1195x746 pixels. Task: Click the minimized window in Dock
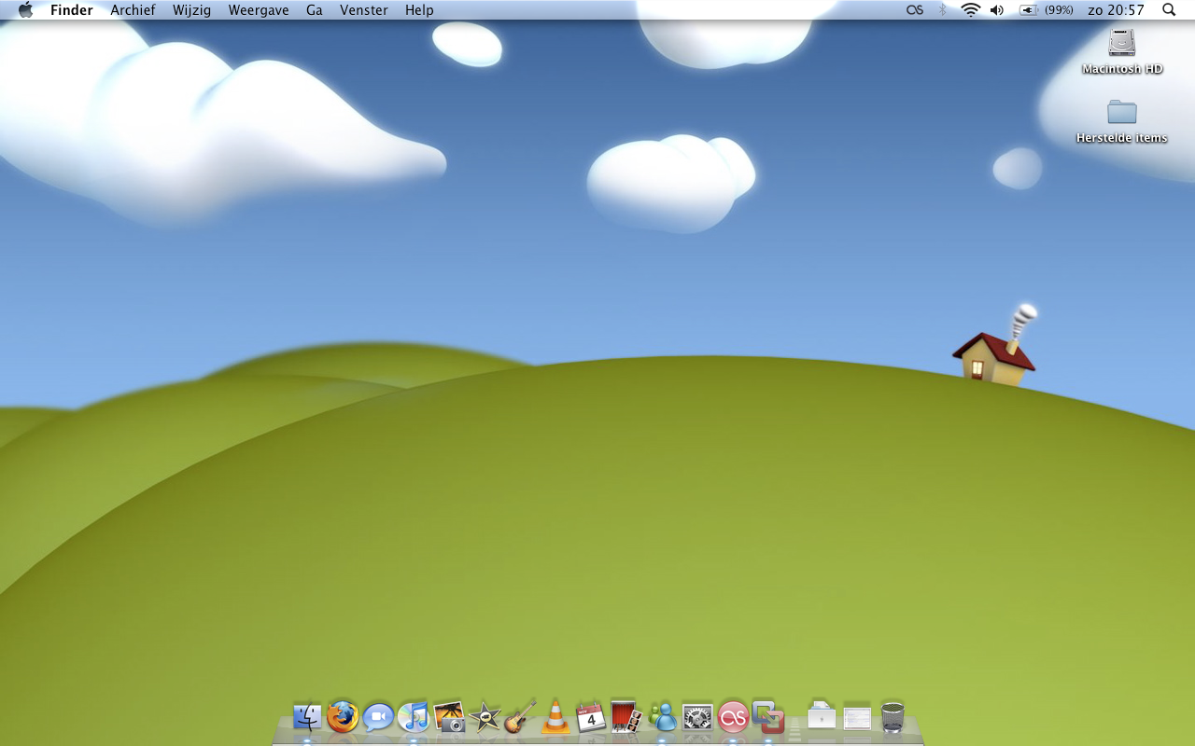coord(857,717)
